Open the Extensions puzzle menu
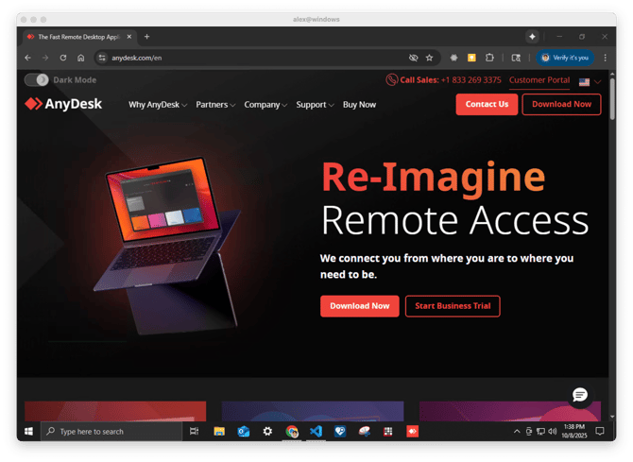Viewport: 633px width, 462px height. click(x=489, y=58)
